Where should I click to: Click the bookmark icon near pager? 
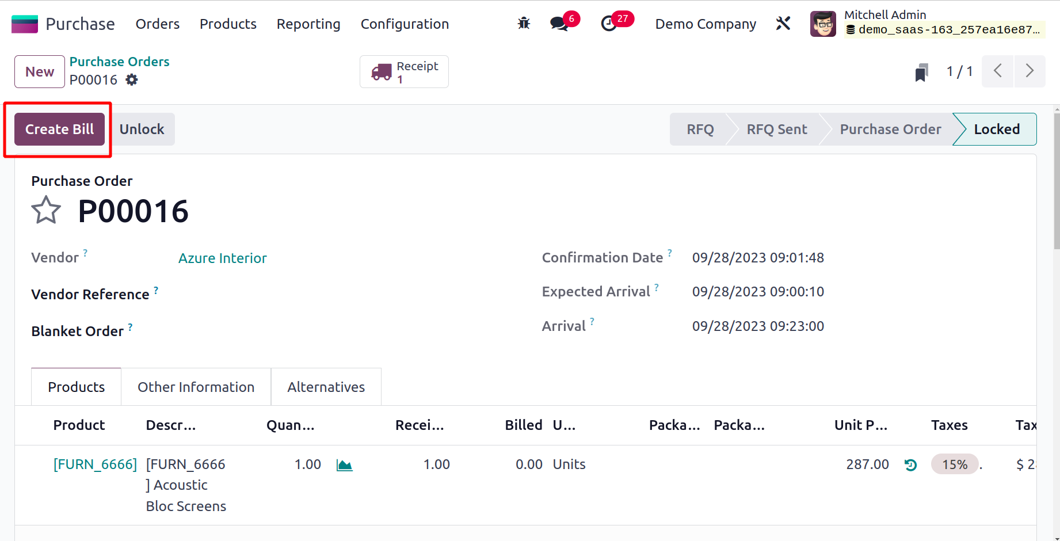tap(921, 72)
